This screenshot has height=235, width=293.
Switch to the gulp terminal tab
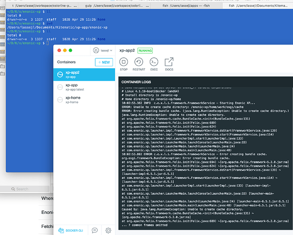114,6
